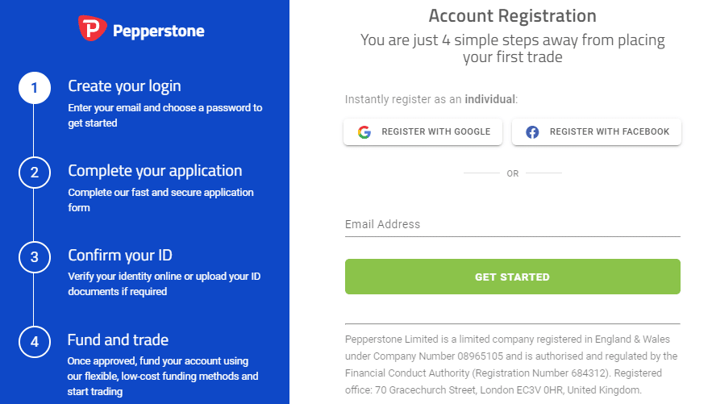The height and width of the screenshot is (404, 712).
Task: Click the green Get Started button
Action: 513,277
